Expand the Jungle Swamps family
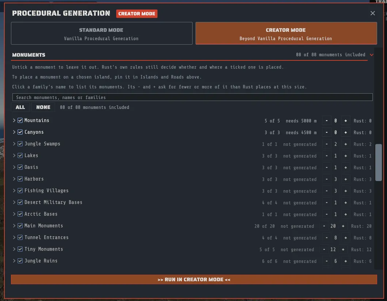 (x=14, y=144)
